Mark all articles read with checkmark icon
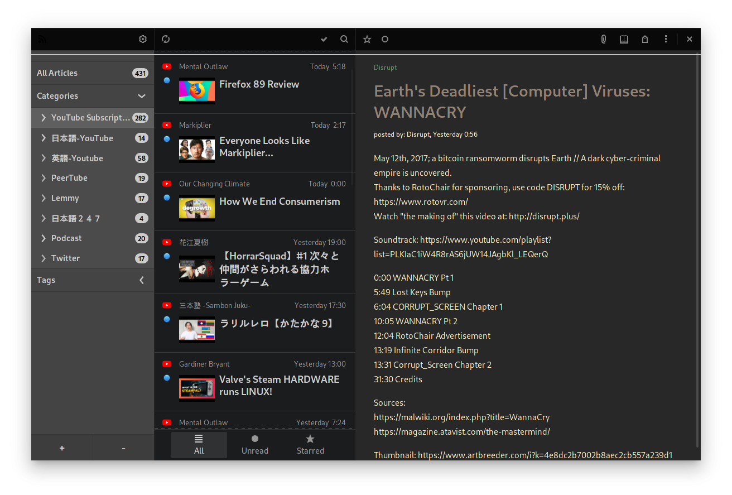This screenshot has height=495, width=732. click(324, 39)
